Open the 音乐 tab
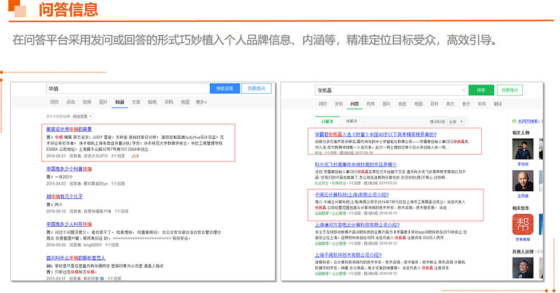560x293 pixels. click(x=466, y=104)
